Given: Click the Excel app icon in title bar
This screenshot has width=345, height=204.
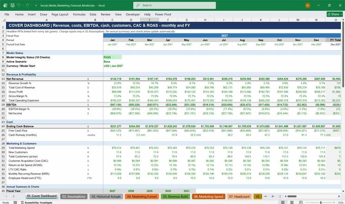Looking at the screenshot, I should 5,5.
